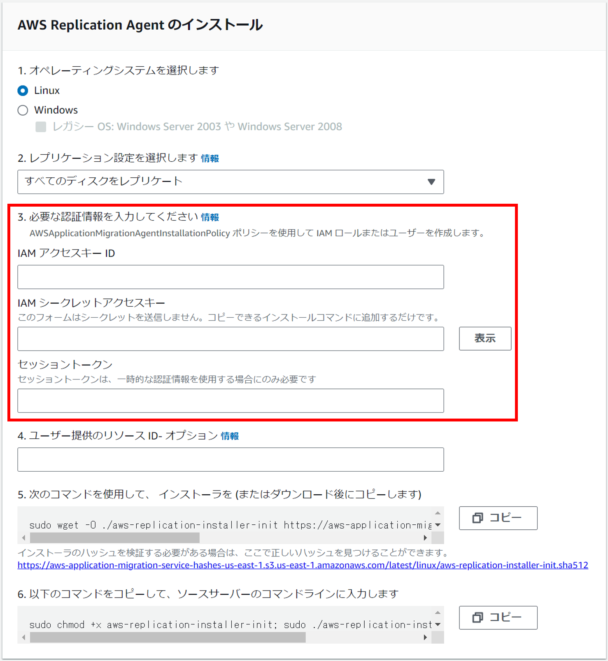
Task: Click down scroll arrow of wget command box
Action: (438, 525)
